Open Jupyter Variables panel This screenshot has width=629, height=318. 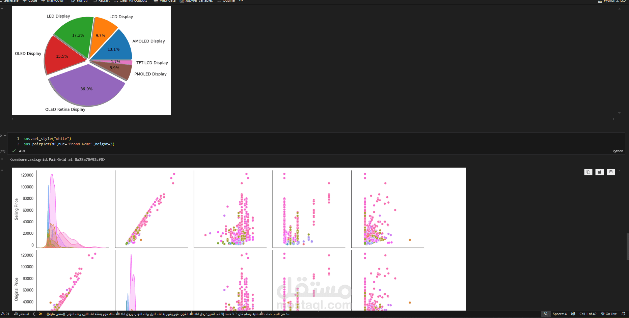pos(196,1)
